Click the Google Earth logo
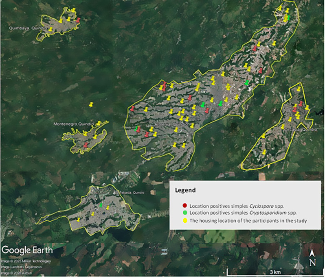Screen dimensions: 325x278 point(26,250)
